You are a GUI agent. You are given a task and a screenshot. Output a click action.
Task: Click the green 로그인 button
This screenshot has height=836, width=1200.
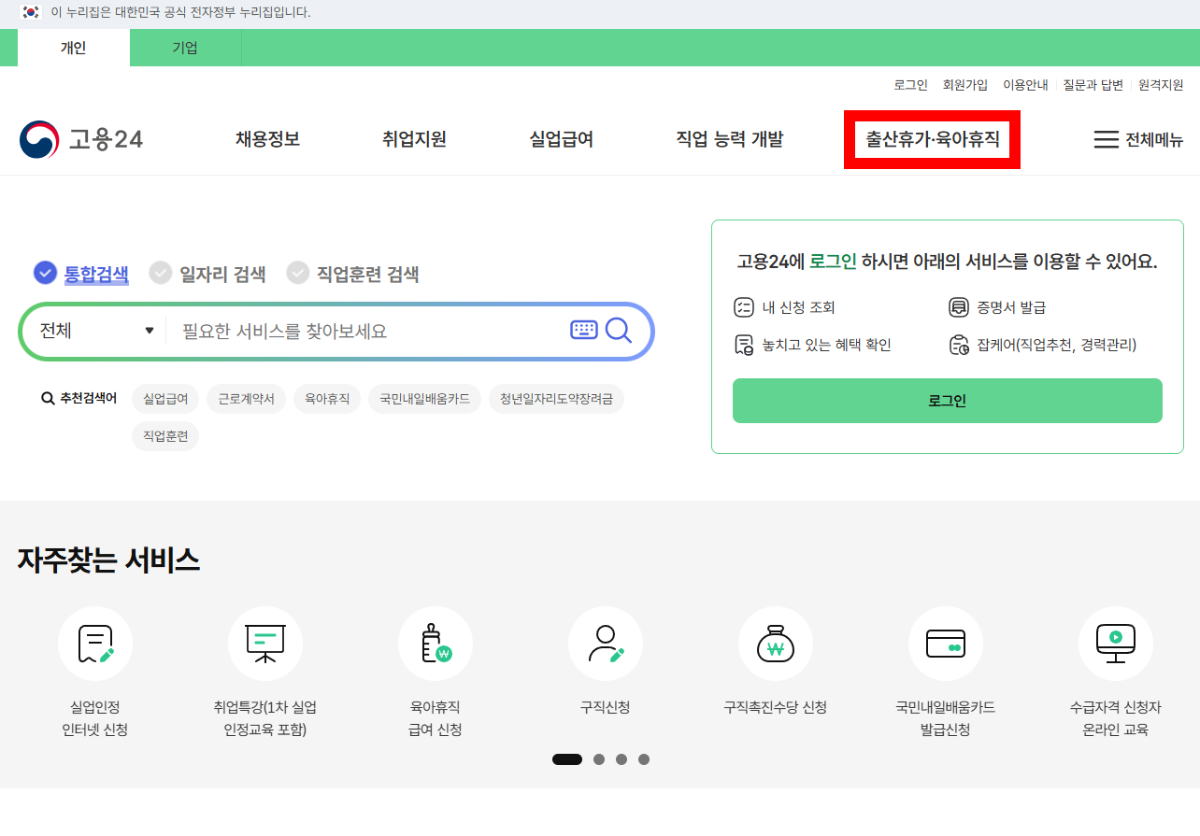pyautogui.click(x=947, y=400)
